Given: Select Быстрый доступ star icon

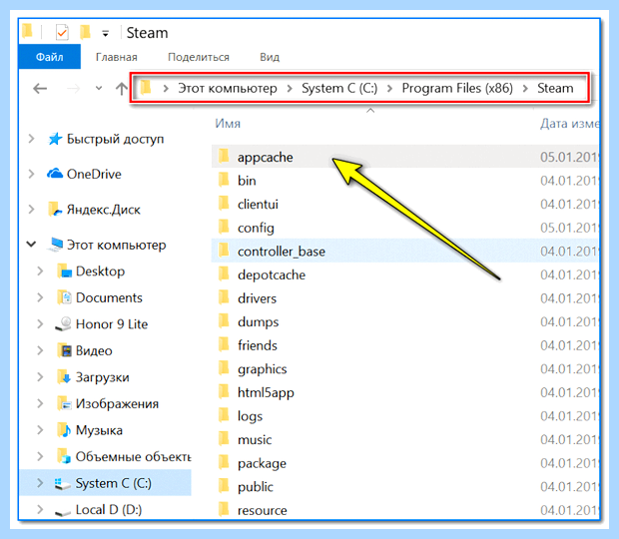Looking at the screenshot, I should [55, 139].
